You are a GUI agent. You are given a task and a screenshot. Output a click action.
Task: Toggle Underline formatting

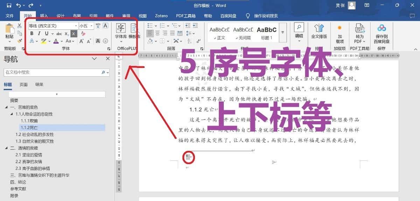pos(47,34)
